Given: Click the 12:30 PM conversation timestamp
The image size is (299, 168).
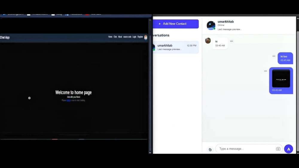Looking at the screenshot, I should coord(191,46).
